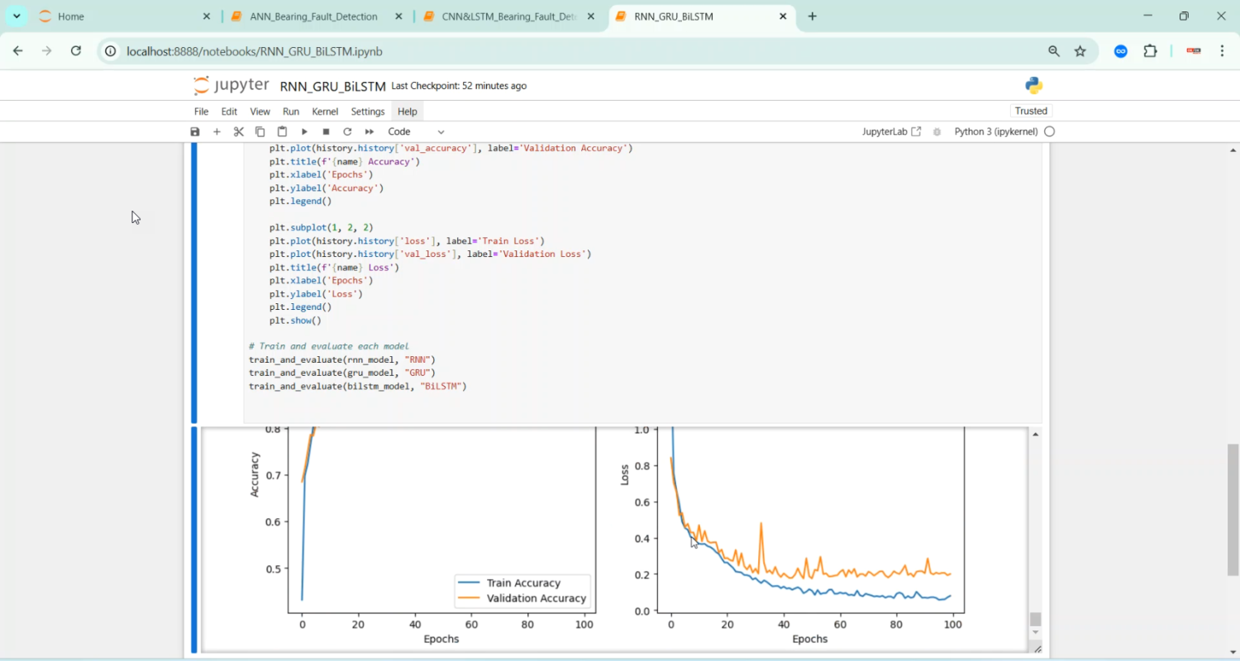Insert a new cell with the plus icon

(x=217, y=132)
